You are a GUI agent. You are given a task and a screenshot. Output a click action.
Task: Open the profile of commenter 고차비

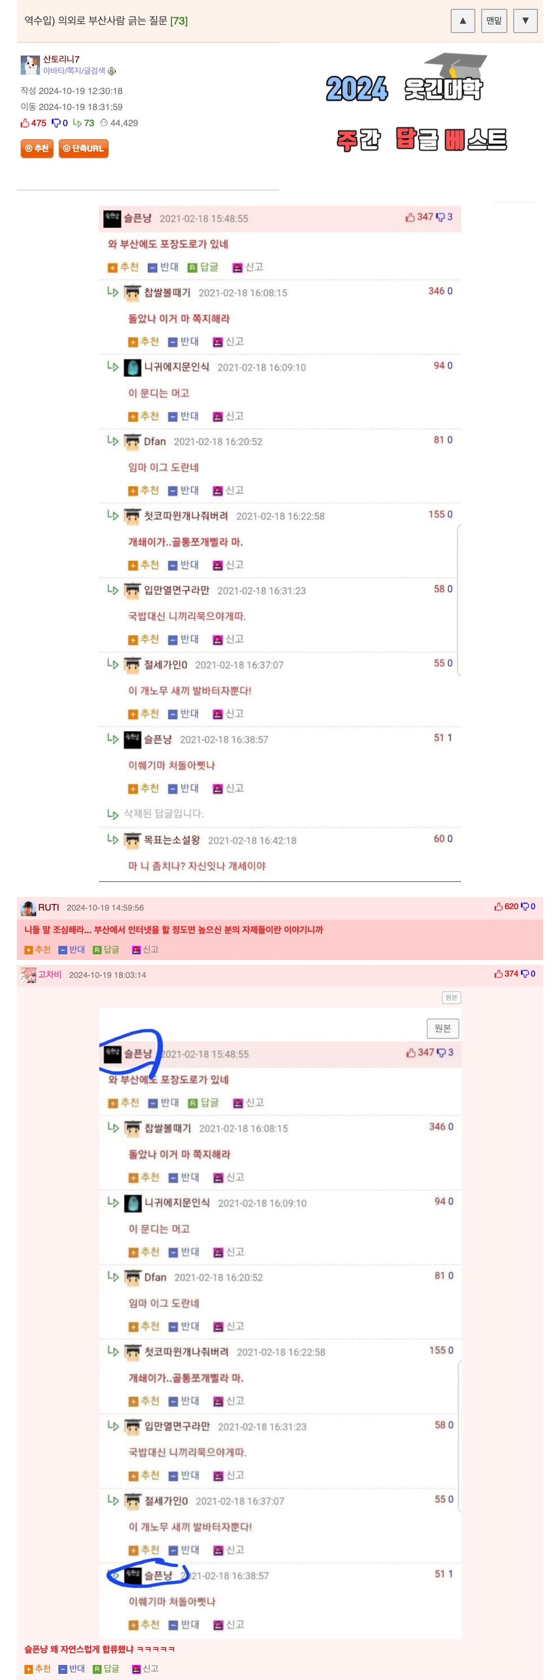click(x=49, y=974)
